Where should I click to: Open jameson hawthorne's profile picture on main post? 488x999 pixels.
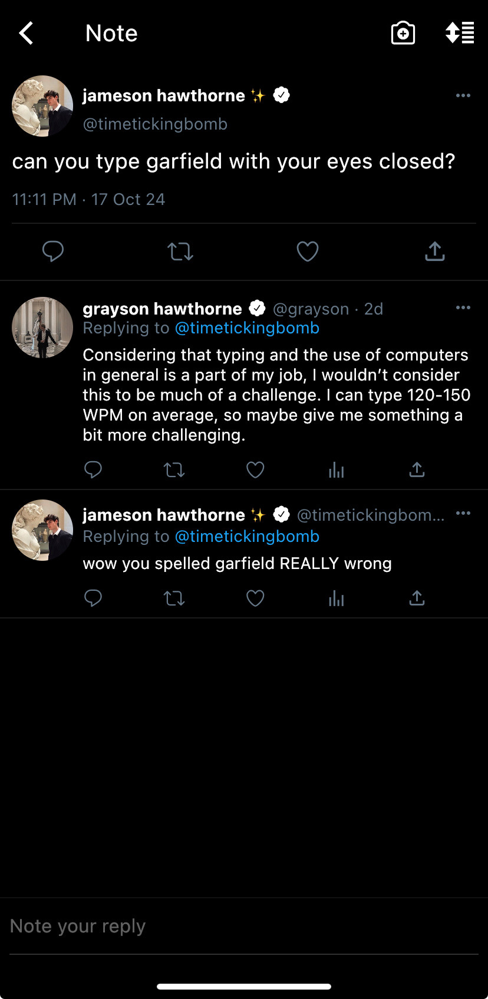click(x=42, y=106)
